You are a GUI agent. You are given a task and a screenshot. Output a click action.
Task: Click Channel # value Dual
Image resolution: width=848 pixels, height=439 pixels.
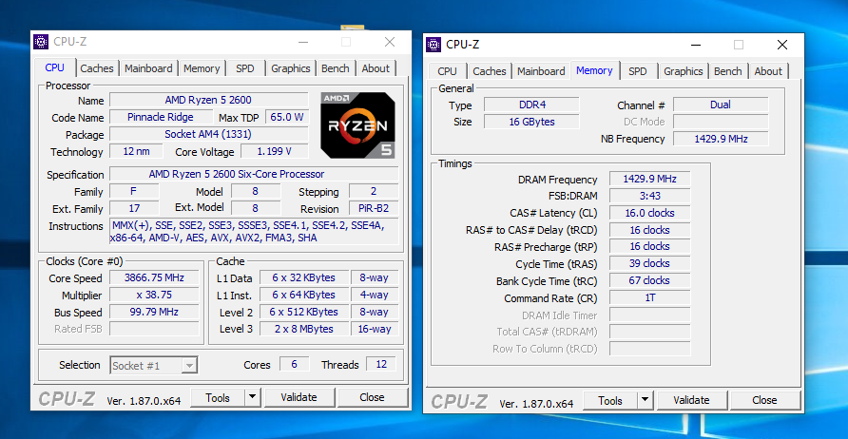721,105
